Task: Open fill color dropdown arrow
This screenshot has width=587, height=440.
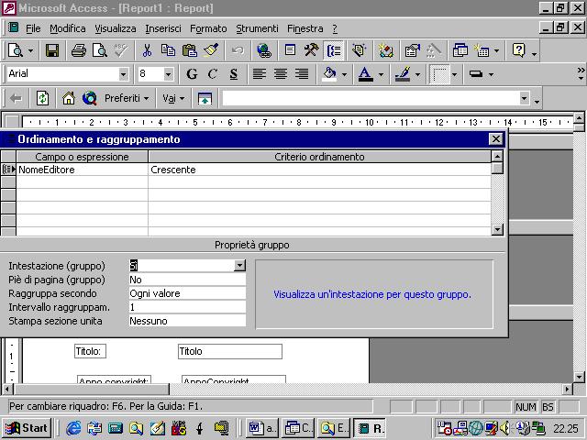Action: point(344,74)
